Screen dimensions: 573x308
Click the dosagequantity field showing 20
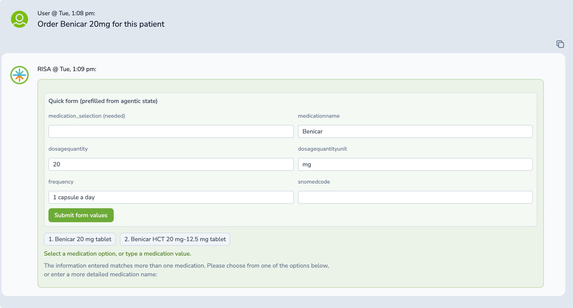pos(171,164)
